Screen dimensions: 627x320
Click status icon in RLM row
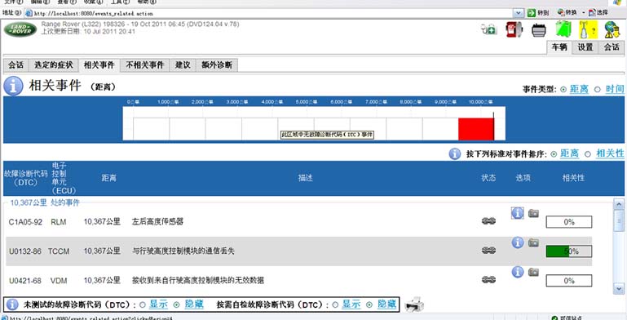coord(488,221)
